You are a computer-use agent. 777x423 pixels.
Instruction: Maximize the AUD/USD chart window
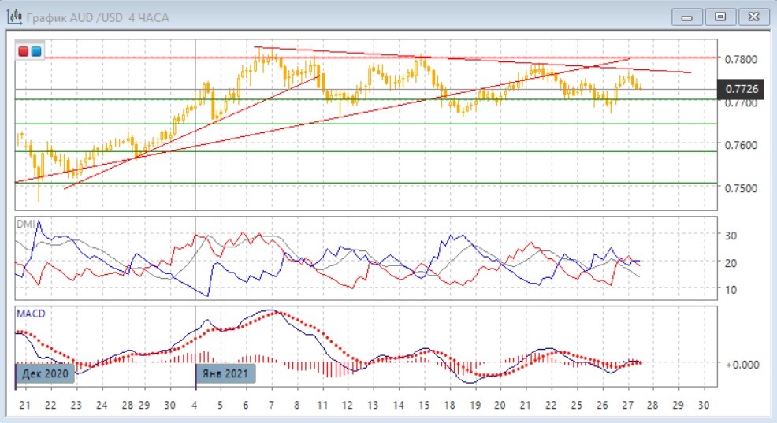[719, 17]
